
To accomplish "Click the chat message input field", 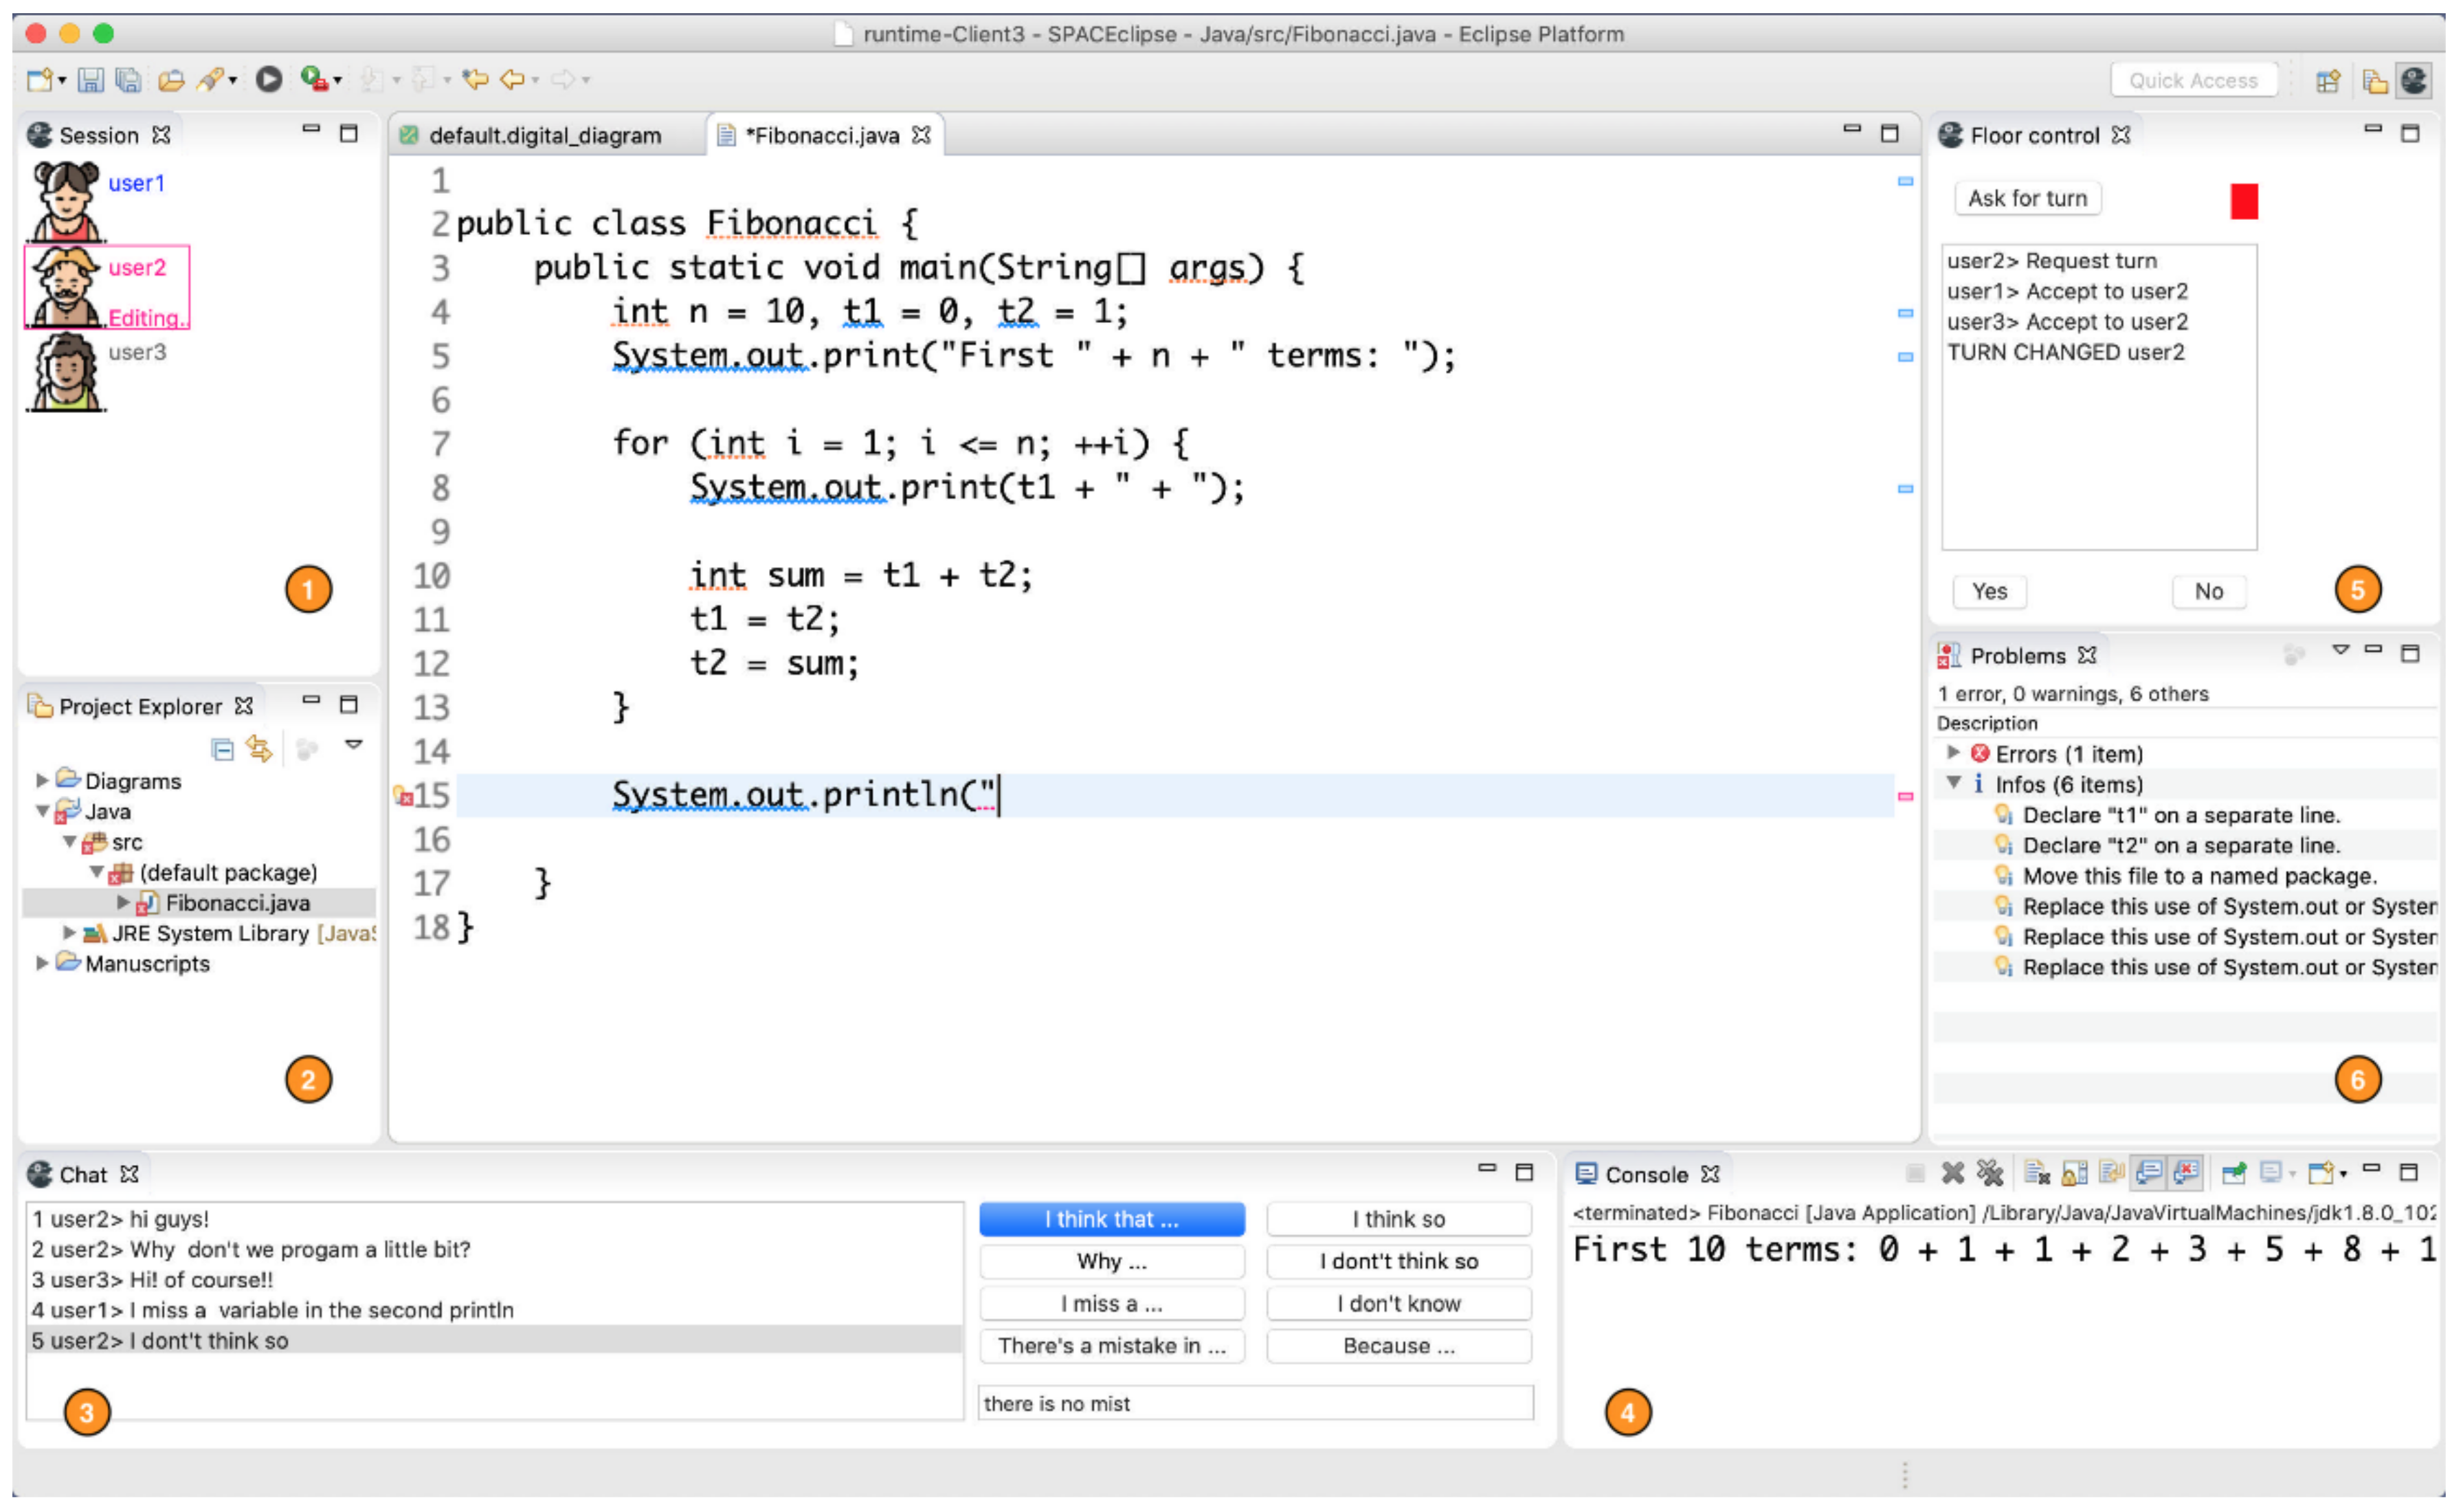I will (x=1254, y=1404).
